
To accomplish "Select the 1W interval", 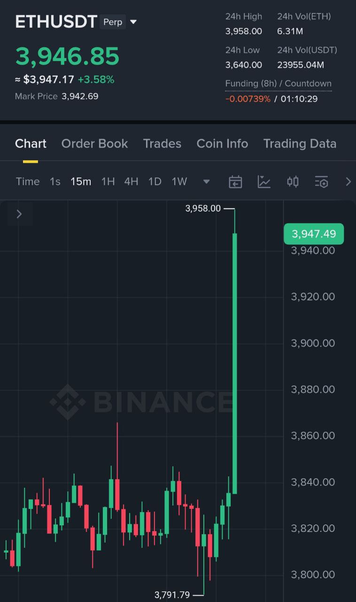I will pyautogui.click(x=179, y=182).
